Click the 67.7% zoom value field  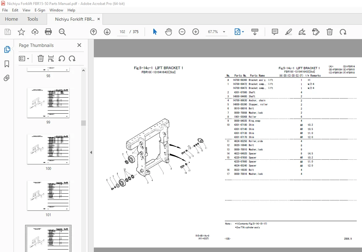pos(213,32)
